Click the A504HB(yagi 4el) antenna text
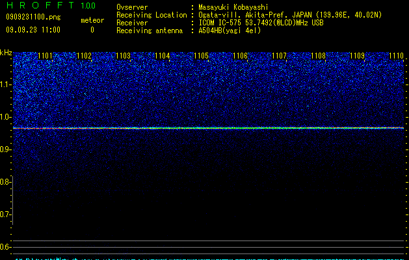 click(x=230, y=31)
